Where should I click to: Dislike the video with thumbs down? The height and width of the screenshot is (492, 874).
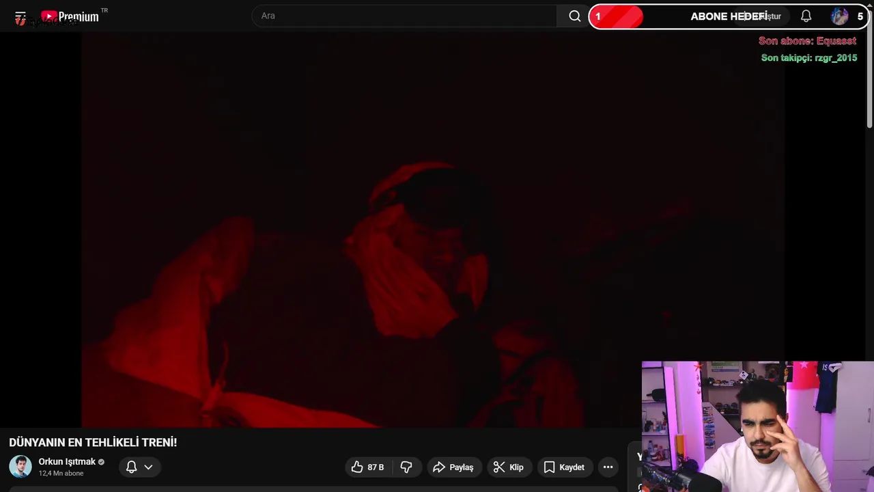[x=406, y=467]
